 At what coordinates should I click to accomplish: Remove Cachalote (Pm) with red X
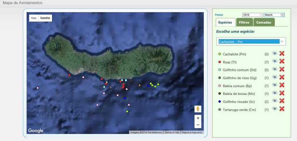point(282,54)
